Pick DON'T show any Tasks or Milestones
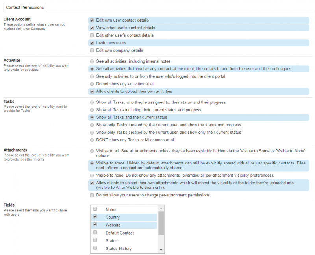The image size is (315, 255). pos(92,140)
